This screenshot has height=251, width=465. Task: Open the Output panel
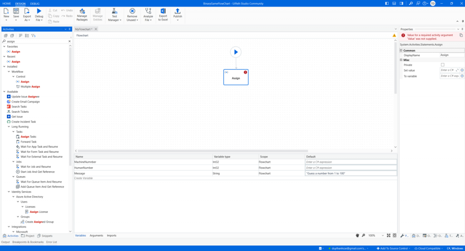click(x=5, y=242)
